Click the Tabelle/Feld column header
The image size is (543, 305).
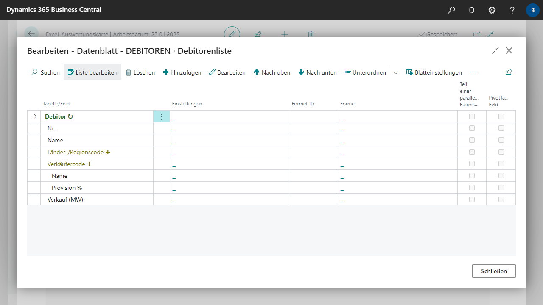tap(56, 104)
